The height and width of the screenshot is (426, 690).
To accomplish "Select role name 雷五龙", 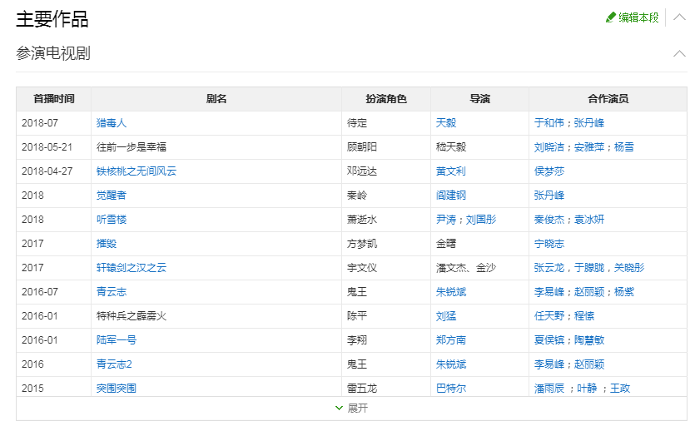I will tap(362, 389).
